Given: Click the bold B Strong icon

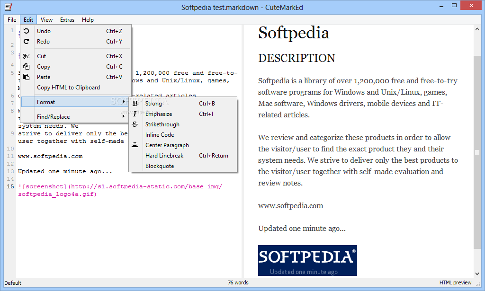Looking at the screenshot, I should coord(135,104).
